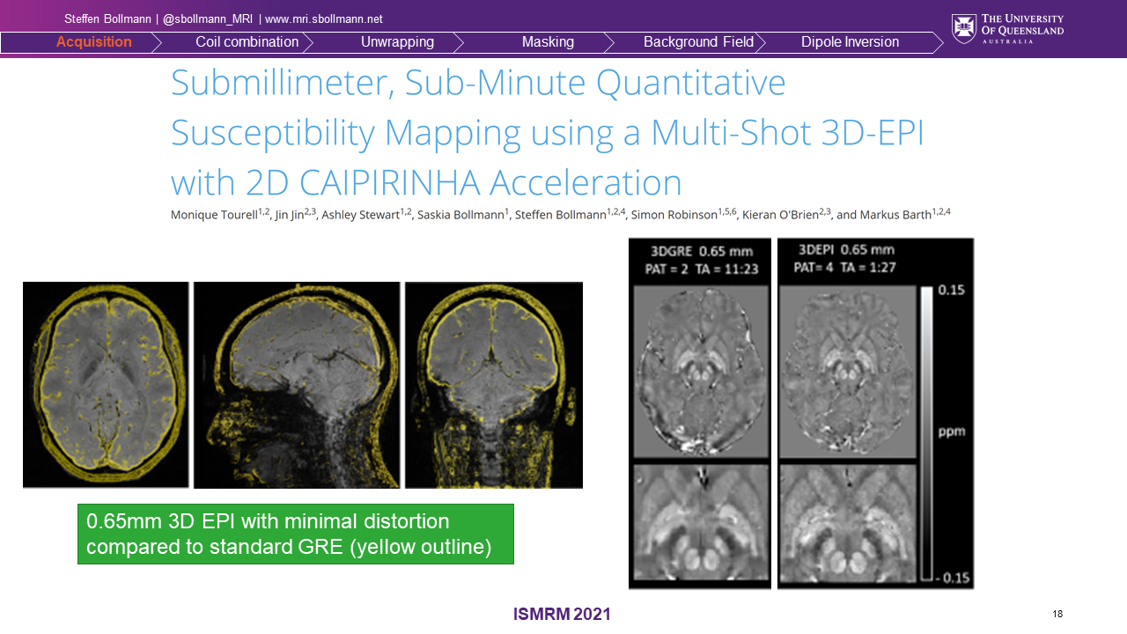Click the author list under the title
This screenshot has height=634, width=1127.
point(560,214)
